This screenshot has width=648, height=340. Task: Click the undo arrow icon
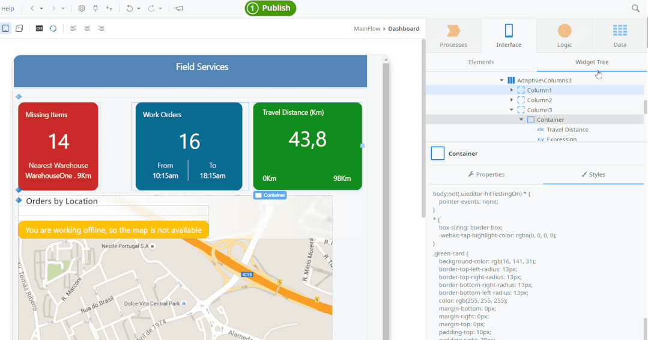[x=129, y=8]
